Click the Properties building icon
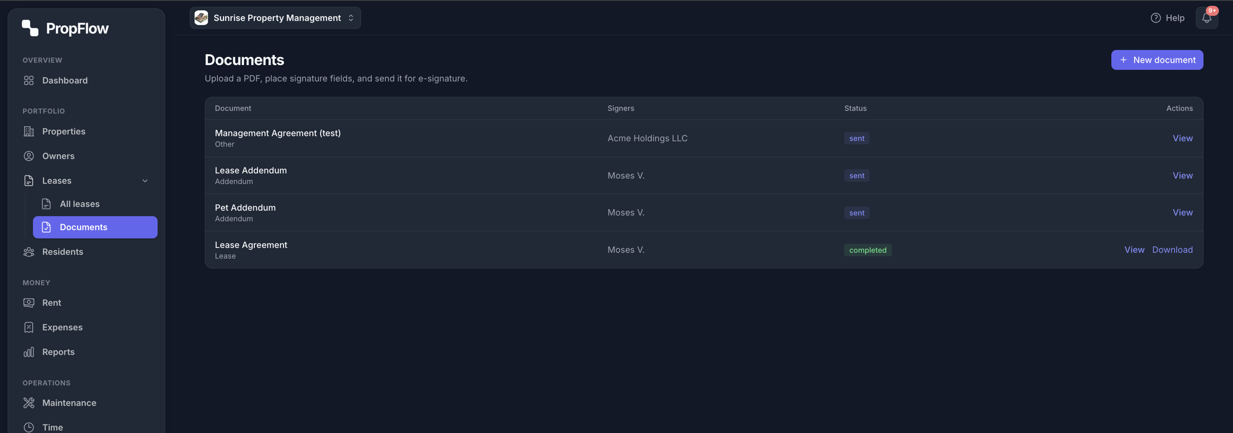This screenshot has height=433, width=1233. [29, 131]
